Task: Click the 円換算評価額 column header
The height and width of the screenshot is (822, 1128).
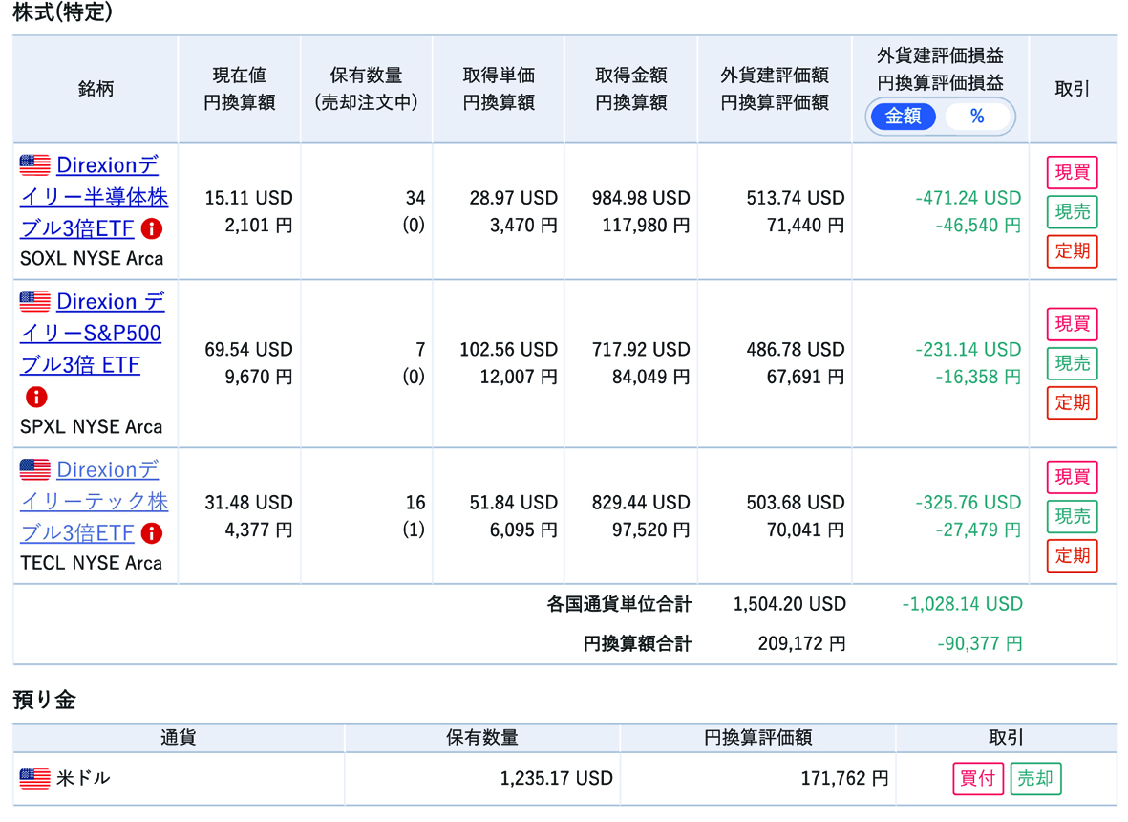Action: [757, 738]
